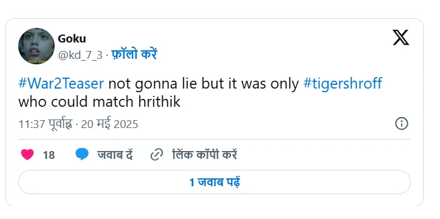
Task: Click the लिंक कॉपी करें label
Action: tap(205, 155)
